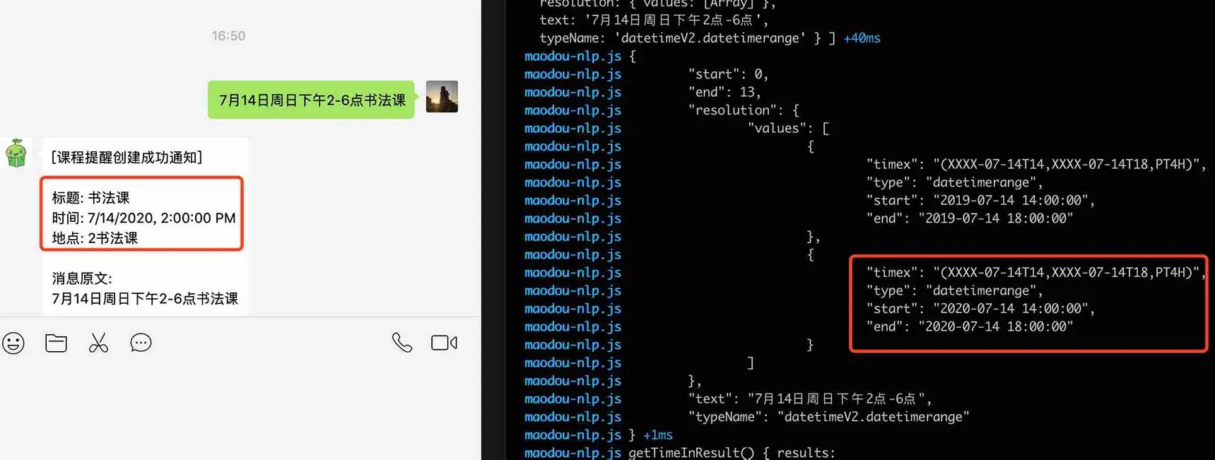The image size is (1215, 460).
Task: Open the emoji picker icon
Action: click(x=13, y=343)
